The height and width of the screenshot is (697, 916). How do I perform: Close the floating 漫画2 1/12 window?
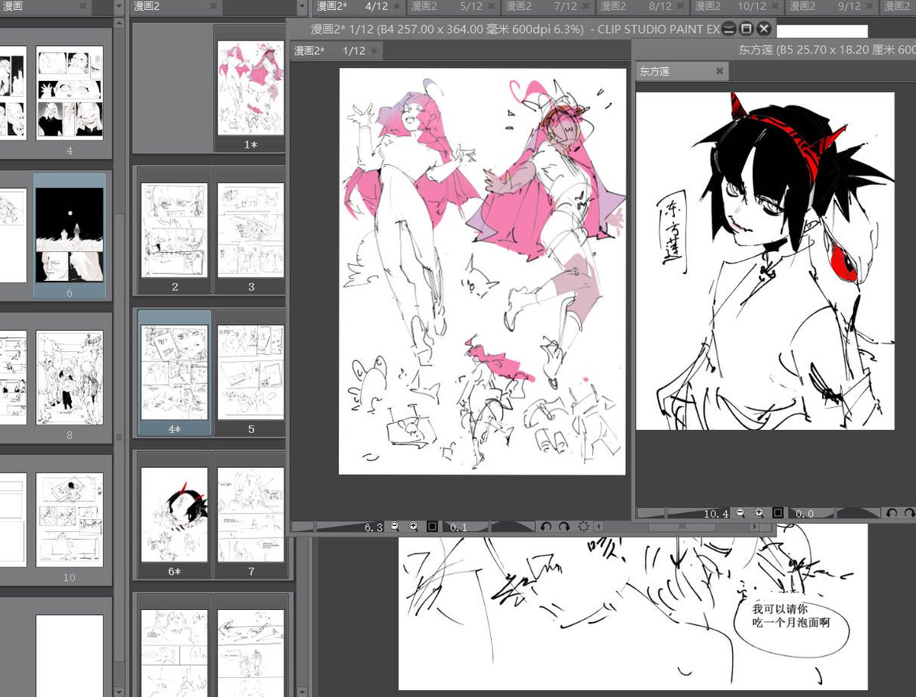coord(764,30)
